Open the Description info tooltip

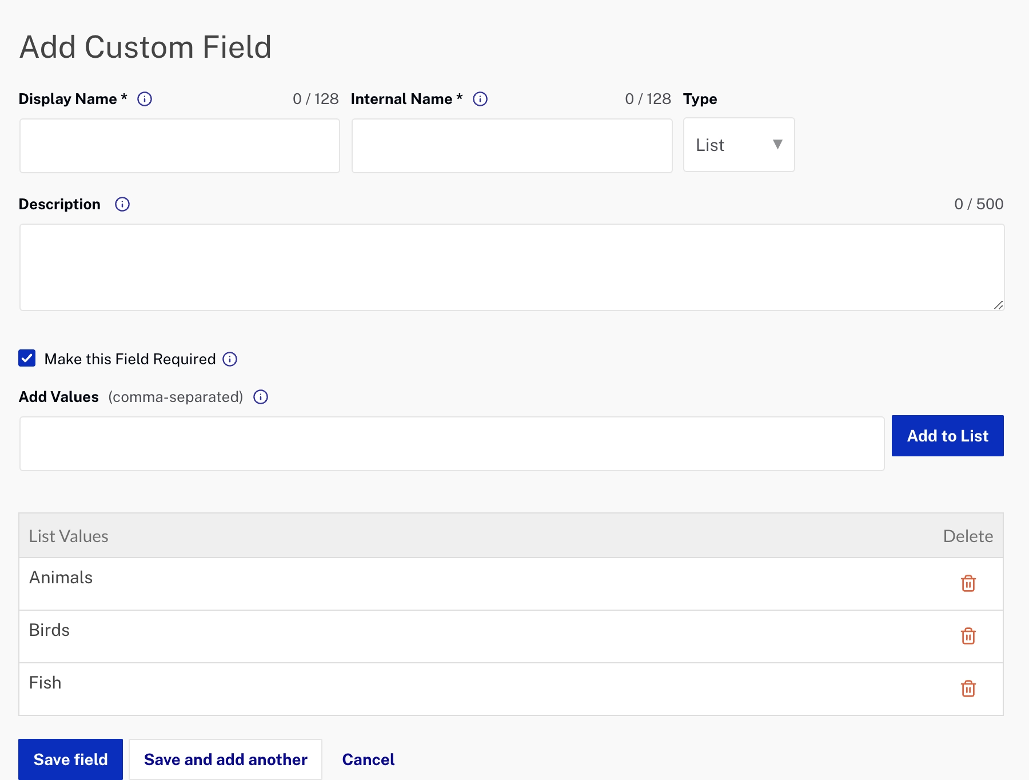click(122, 204)
